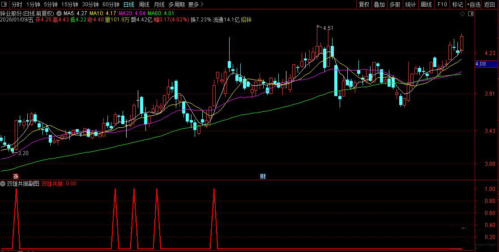Switch to 周线 weekly chart
This screenshot has height=252, width=499.
click(x=144, y=4)
